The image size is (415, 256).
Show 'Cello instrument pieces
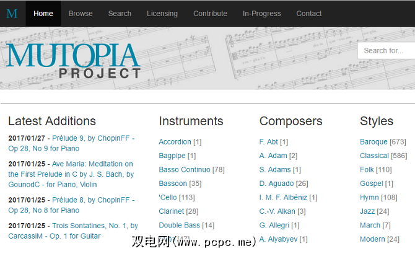coord(168,198)
